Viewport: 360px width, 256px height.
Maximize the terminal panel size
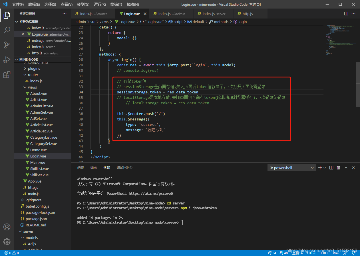coord(346,168)
